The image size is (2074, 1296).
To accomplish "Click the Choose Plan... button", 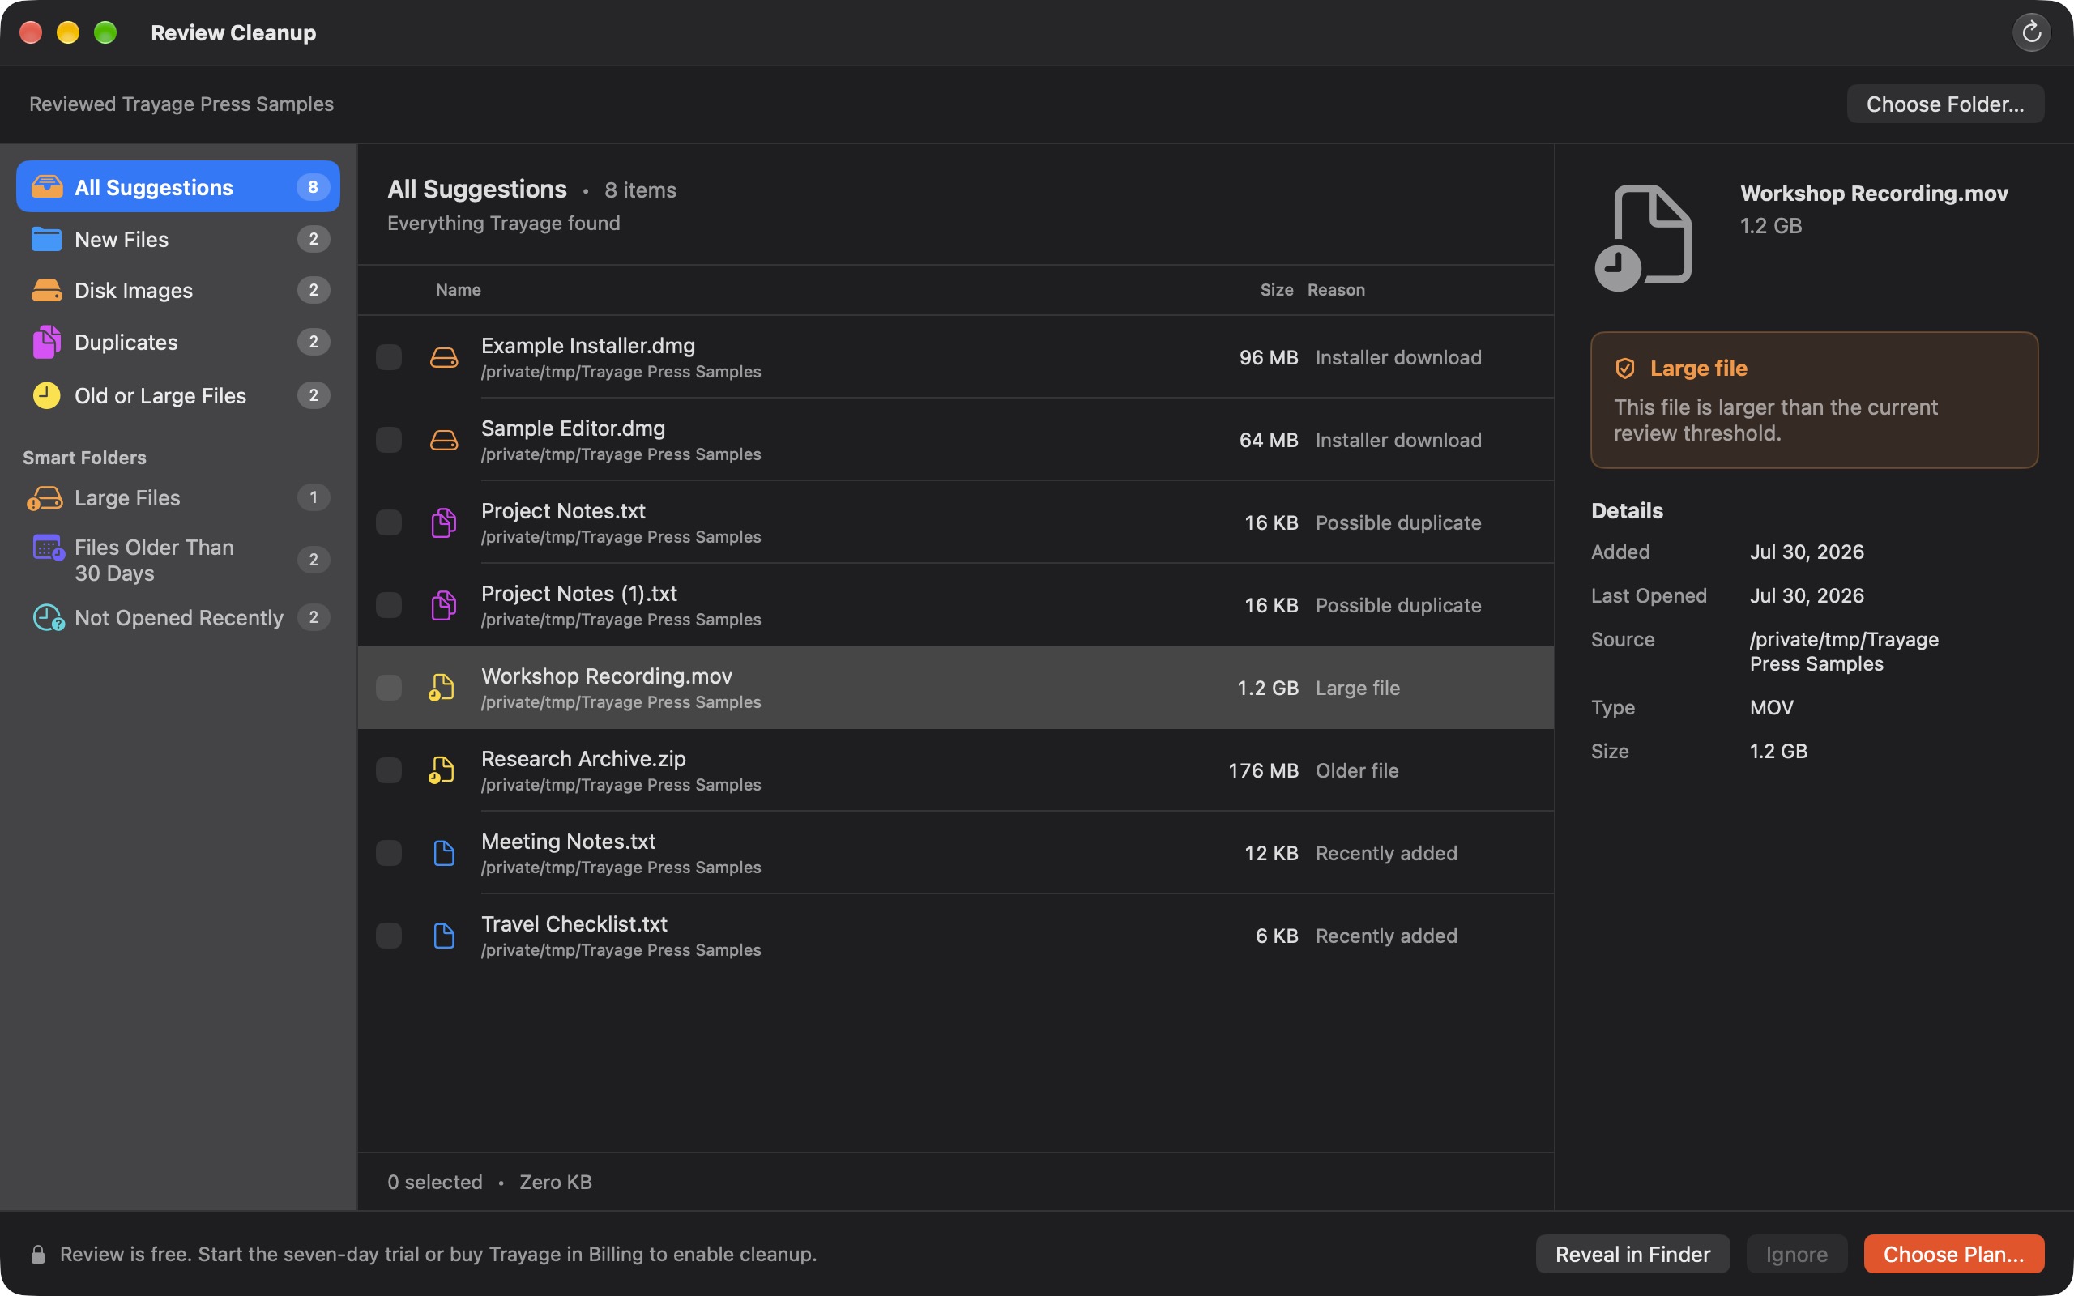I will pos(1953,1254).
